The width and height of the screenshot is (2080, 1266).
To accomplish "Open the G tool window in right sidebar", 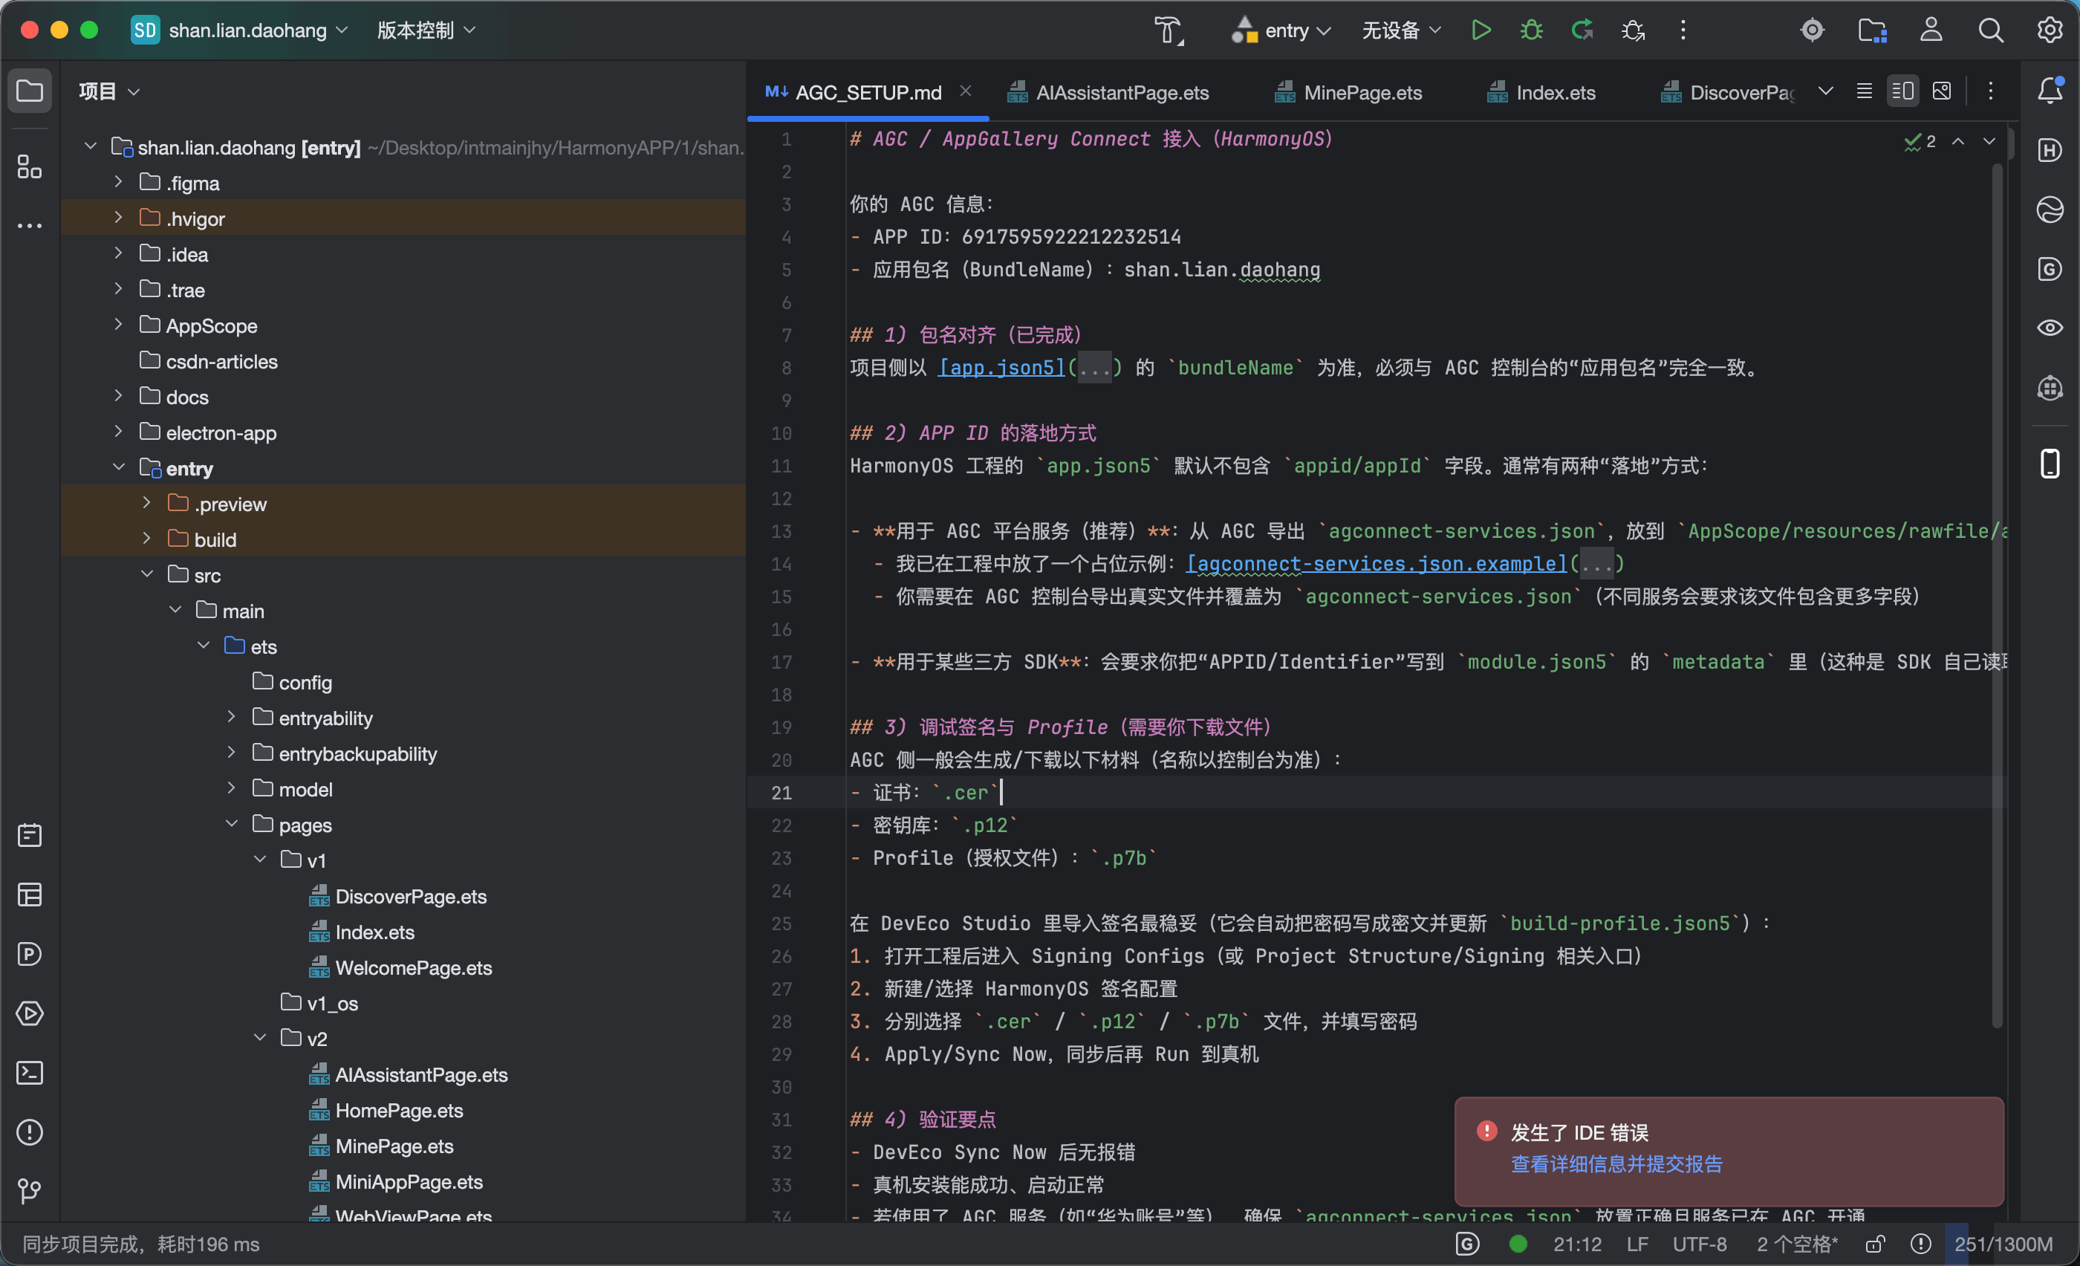I will pyautogui.click(x=2050, y=269).
